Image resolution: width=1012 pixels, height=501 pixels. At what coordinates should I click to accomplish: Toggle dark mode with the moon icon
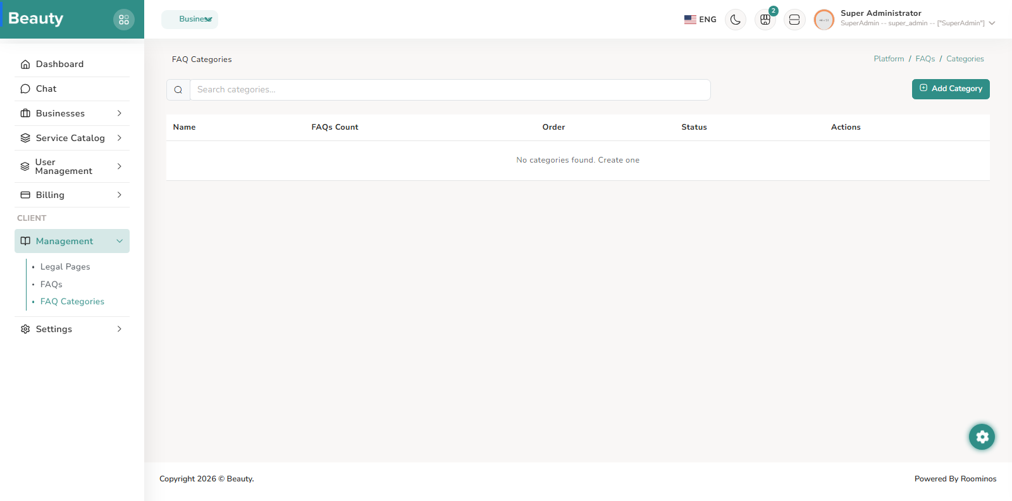tap(735, 20)
